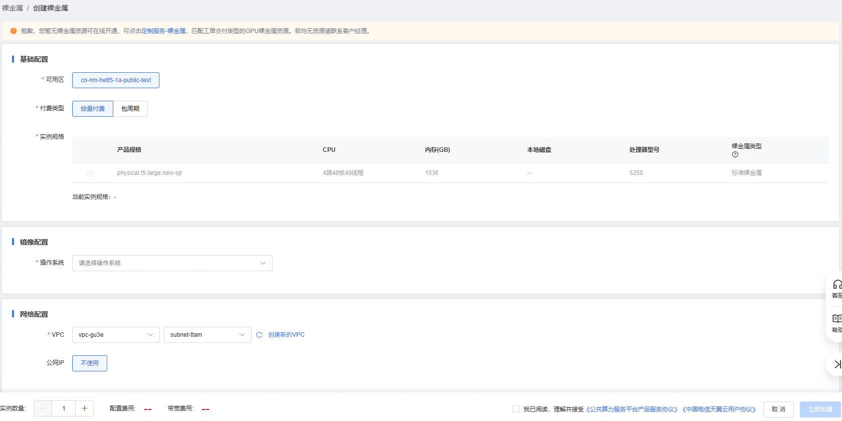Expand the subnet-ttam subnet dropdown
This screenshot has height=421, width=842.
207,335
